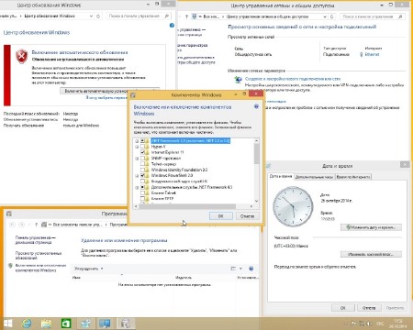The image size is (413, 330).
Task: Open Windows Update address bar dropdown
Action: pyautogui.click(x=91, y=16)
